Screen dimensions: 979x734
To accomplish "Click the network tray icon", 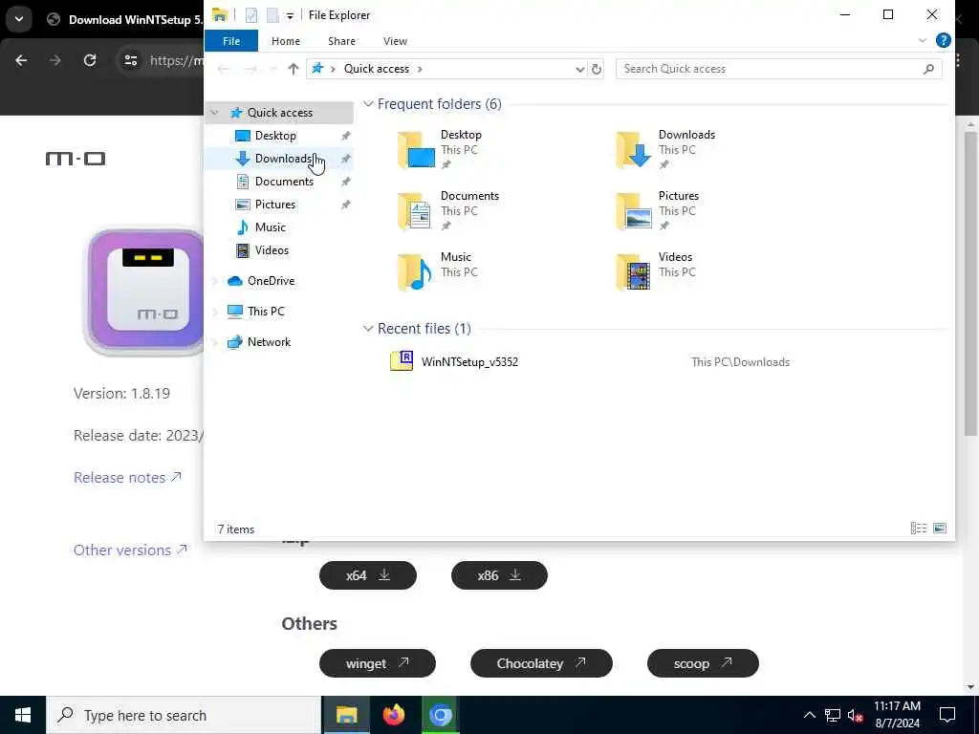I will [833, 715].
